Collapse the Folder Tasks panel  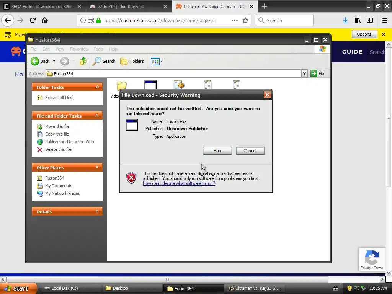[x=97, y=87]
